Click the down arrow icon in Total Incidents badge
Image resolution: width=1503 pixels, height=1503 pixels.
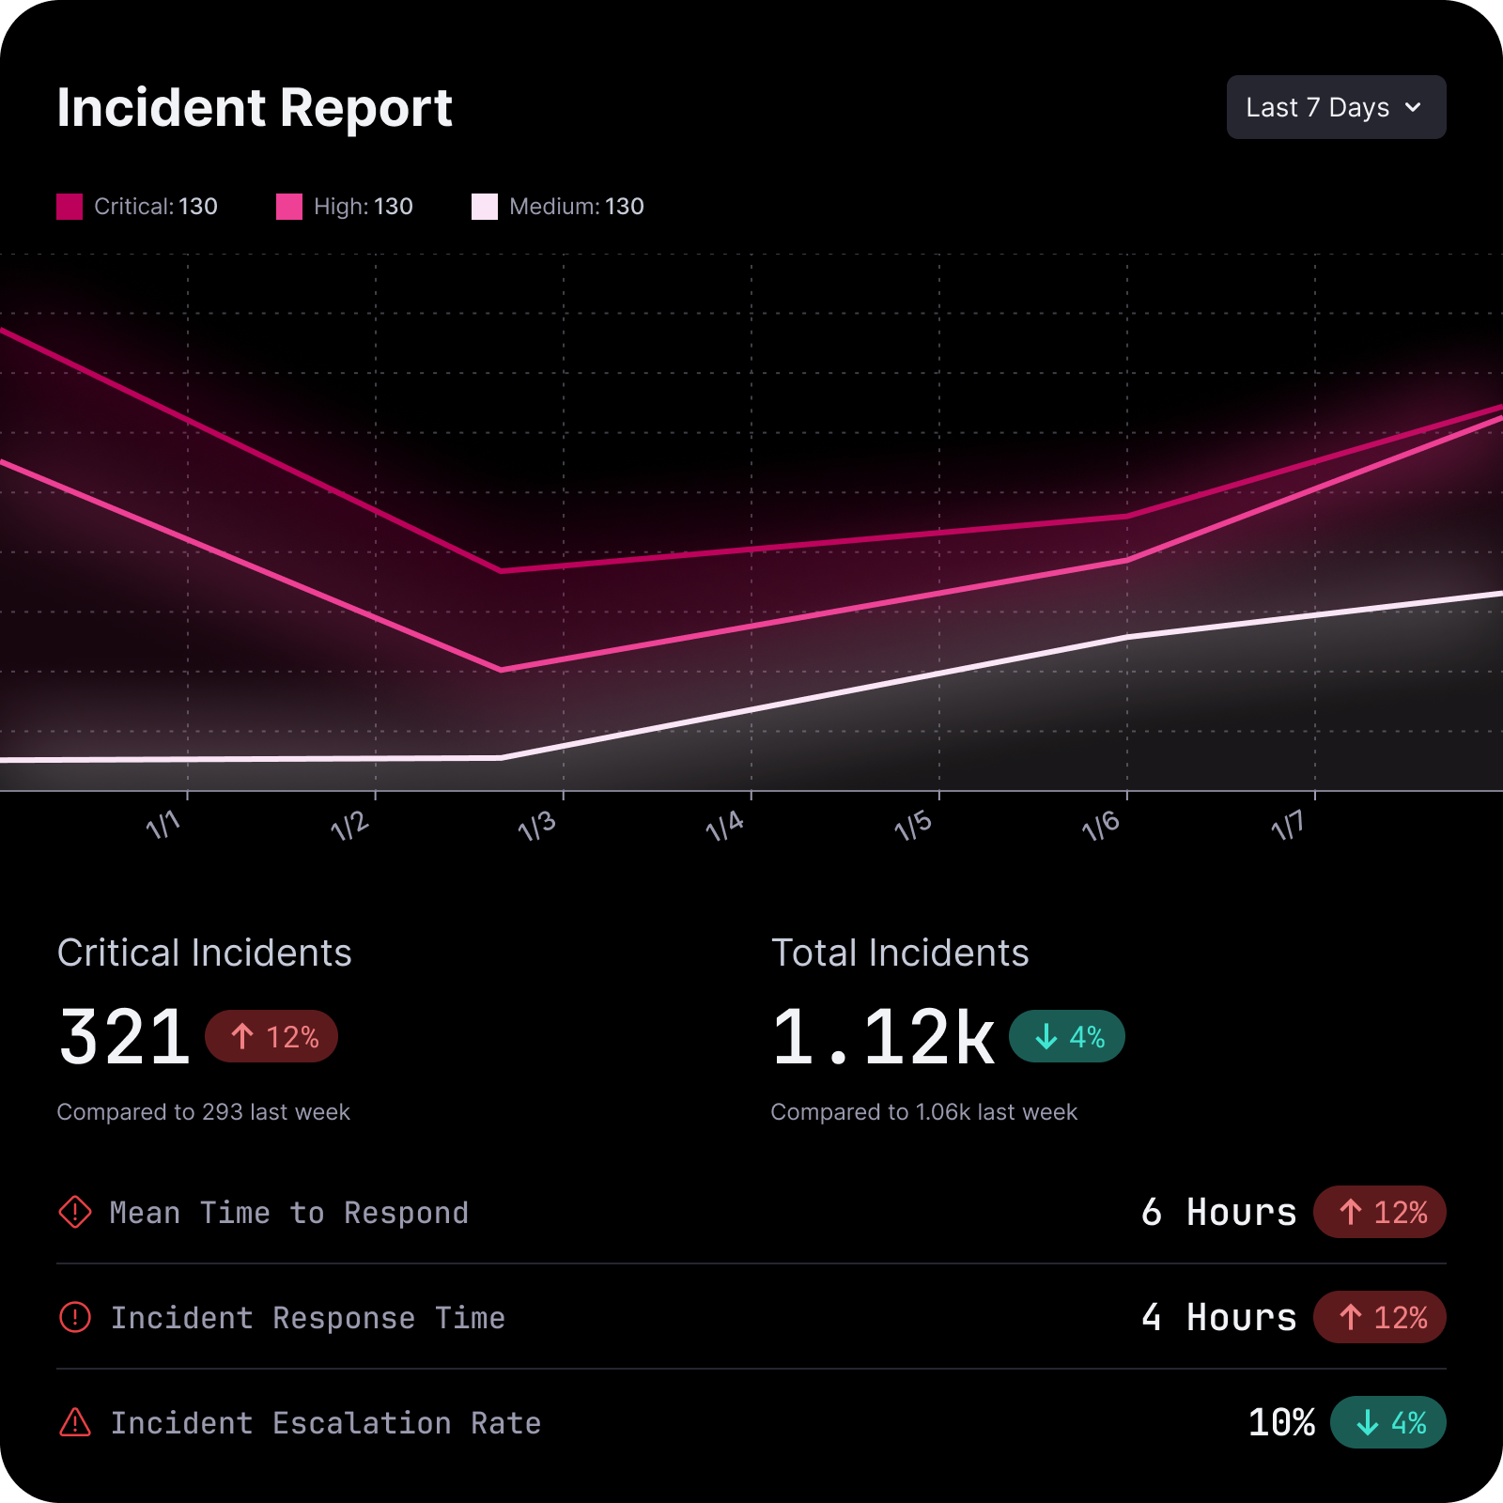coord(1046,1036)
